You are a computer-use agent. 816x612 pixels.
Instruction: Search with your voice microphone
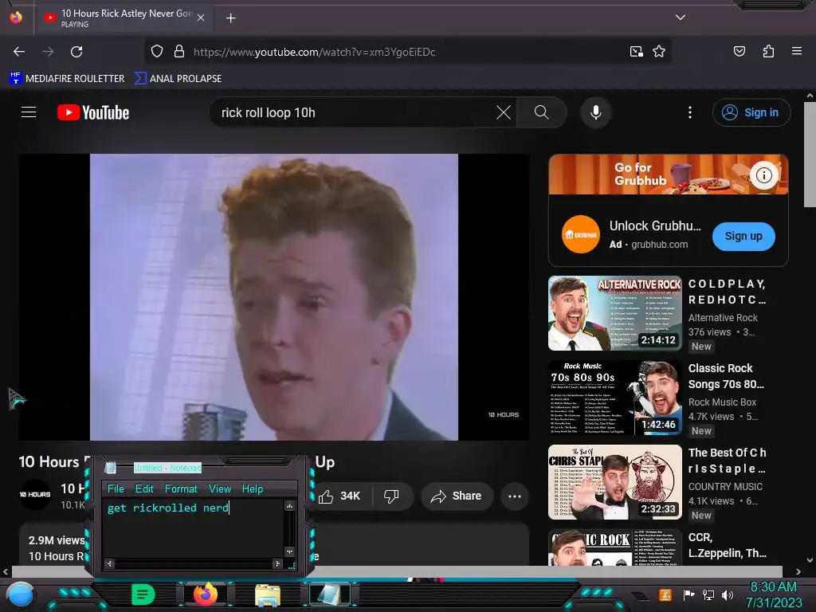coord(596,112)
